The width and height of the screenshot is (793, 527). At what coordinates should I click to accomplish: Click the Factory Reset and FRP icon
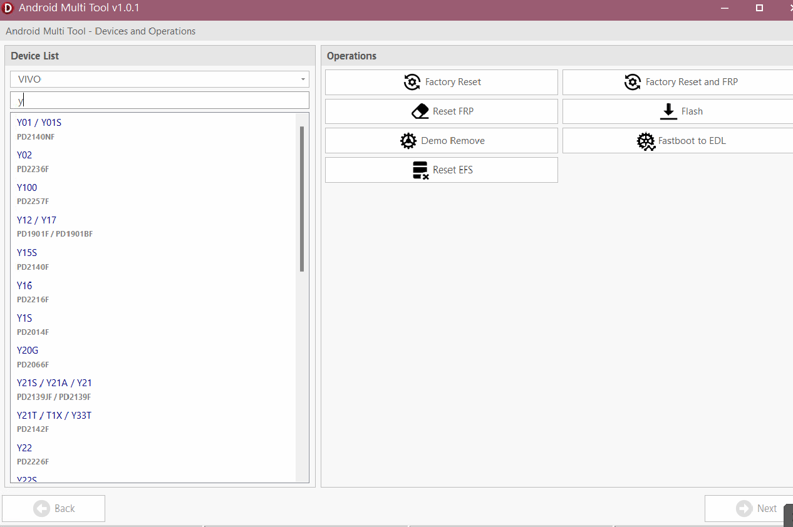tap(632, 82)
